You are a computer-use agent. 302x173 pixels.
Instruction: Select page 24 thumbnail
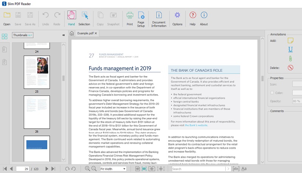coord(37,46)
